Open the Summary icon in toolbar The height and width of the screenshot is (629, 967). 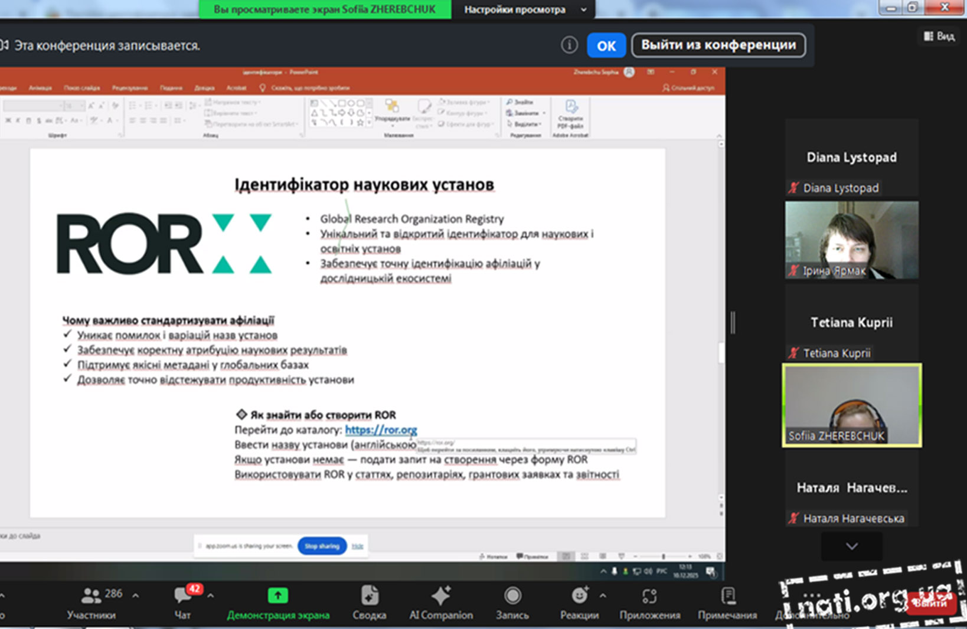pos(370,596)
